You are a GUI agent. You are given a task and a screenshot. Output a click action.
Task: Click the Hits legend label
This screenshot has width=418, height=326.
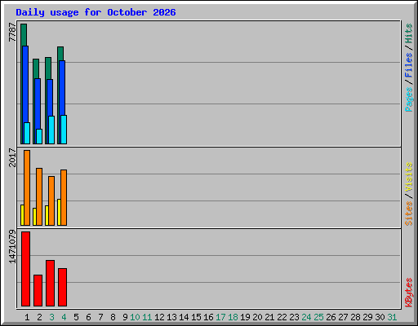click(408, 33)
